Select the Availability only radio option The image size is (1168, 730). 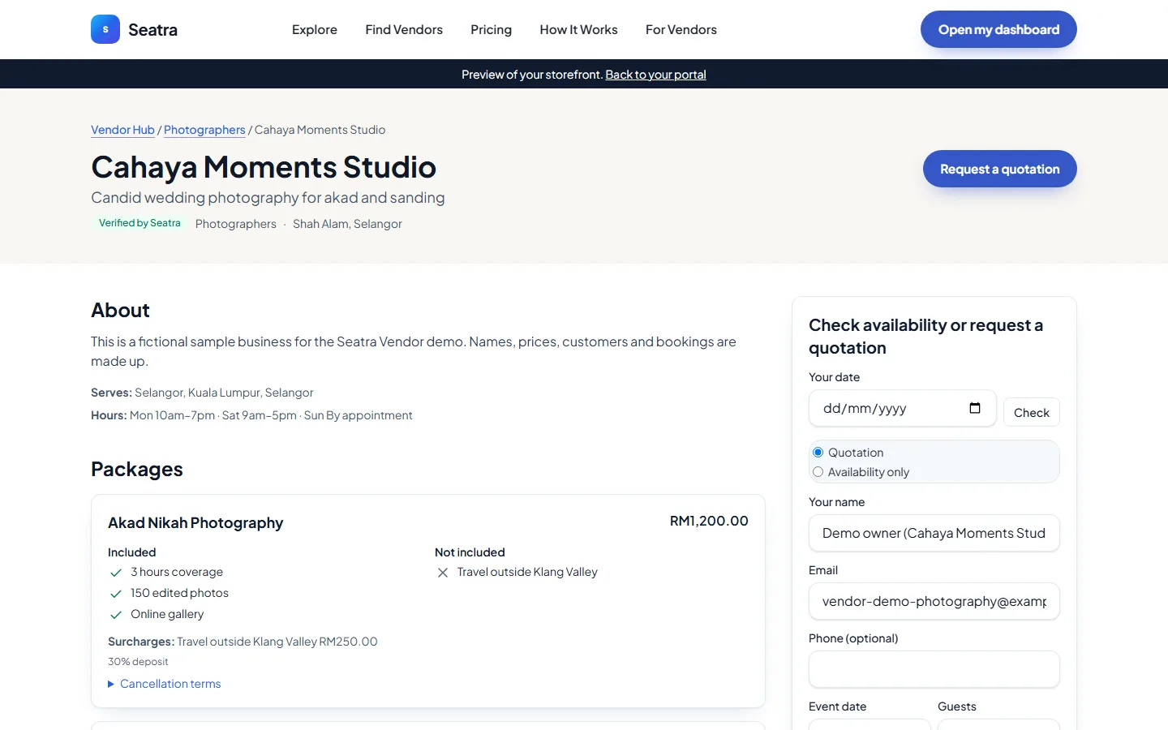point(818,472)
